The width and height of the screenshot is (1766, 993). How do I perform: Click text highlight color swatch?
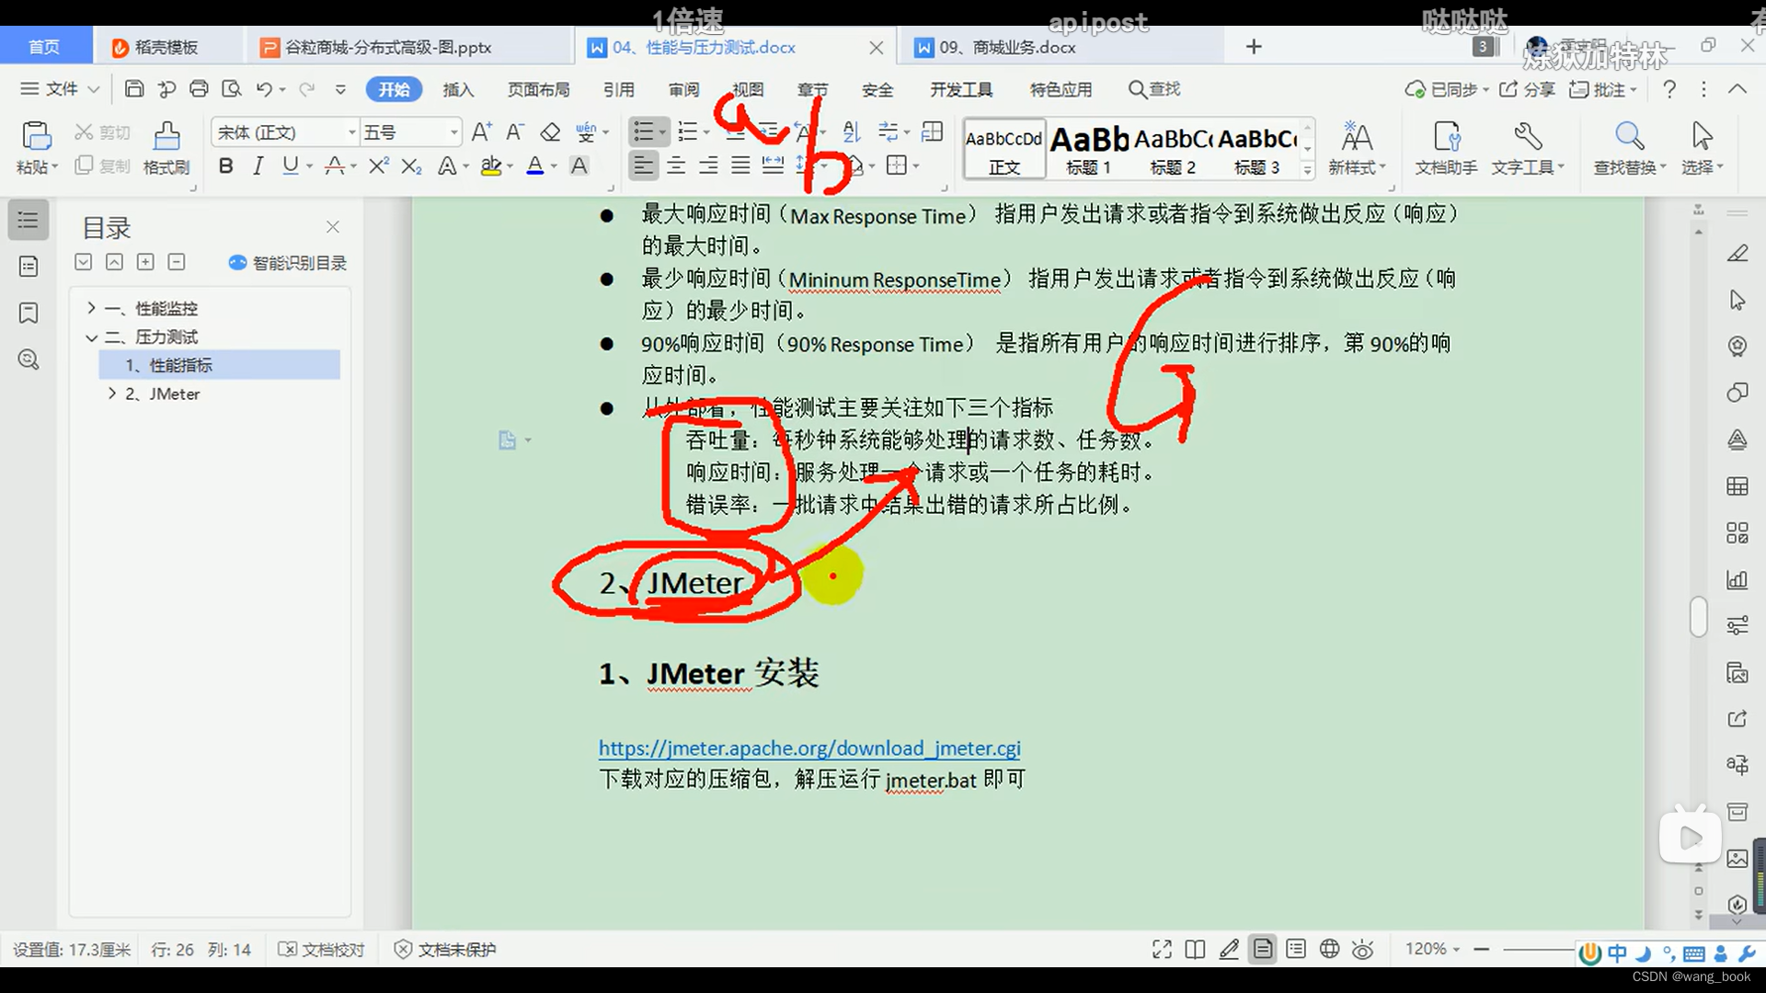490,165
